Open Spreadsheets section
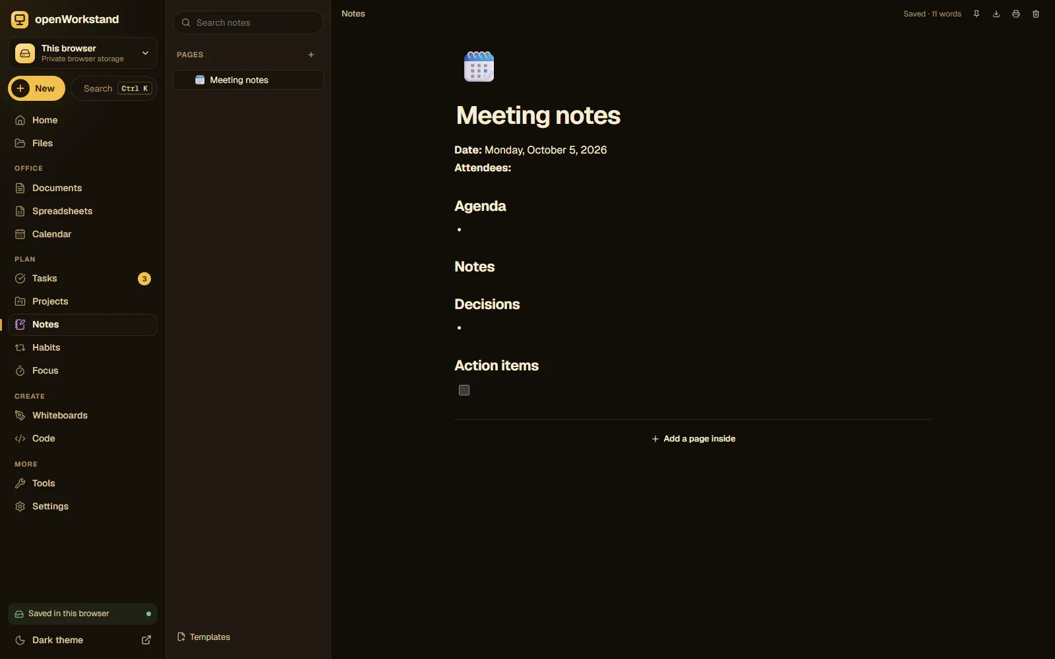The height and width of the screenshot is (659, 1055). click(82, 211)
